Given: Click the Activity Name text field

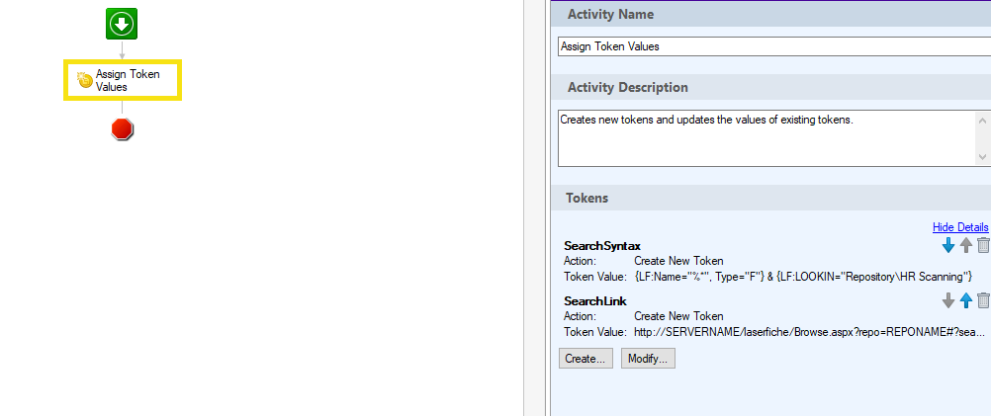Looking at the screenshot, I should [x=774, y=46].
